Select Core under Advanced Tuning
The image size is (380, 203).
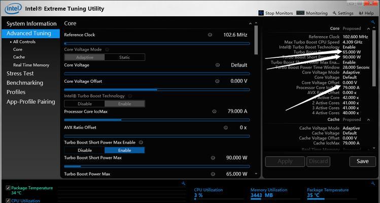pyautogui.click(x=18, y=49)
